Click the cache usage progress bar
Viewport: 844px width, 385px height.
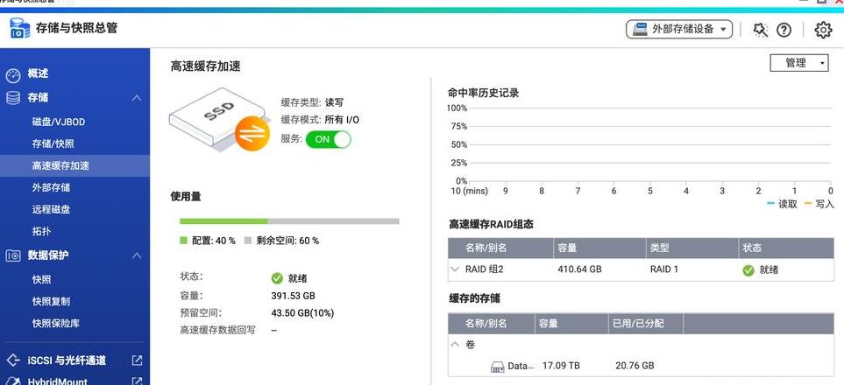click(289, 221)
